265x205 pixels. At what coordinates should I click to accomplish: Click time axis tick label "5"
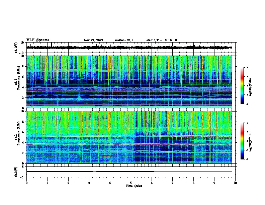coord(131,183)
